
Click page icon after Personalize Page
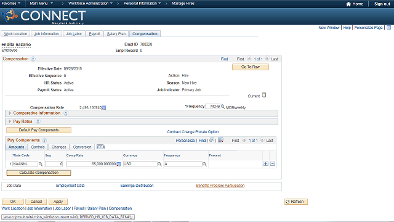coord(388,27)
